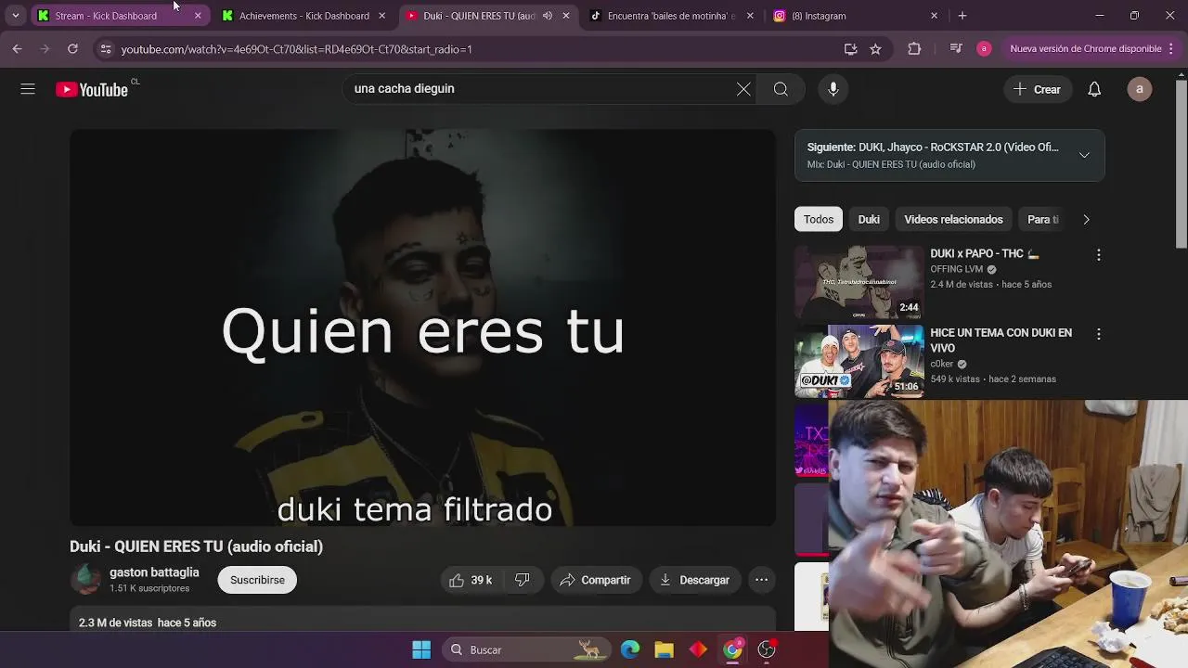Open Chrome profile avatar
Screen dimensions: 1188x668
click(984, 49)
